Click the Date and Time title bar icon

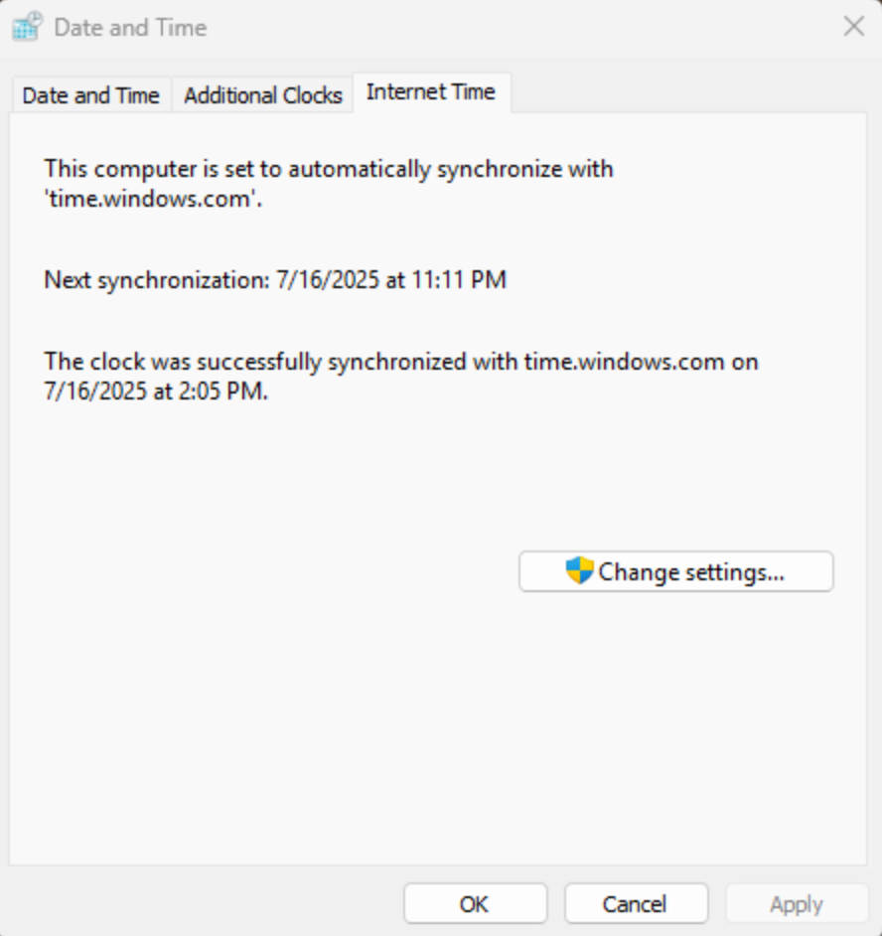27,27
